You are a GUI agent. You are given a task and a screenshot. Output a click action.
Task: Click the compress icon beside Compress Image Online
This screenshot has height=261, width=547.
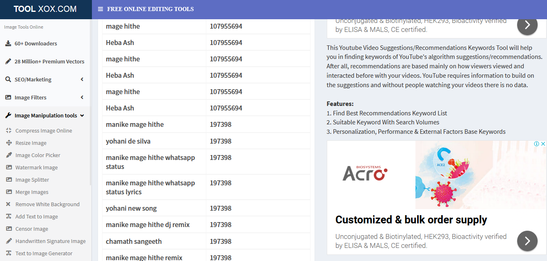[x=9, y=130]
